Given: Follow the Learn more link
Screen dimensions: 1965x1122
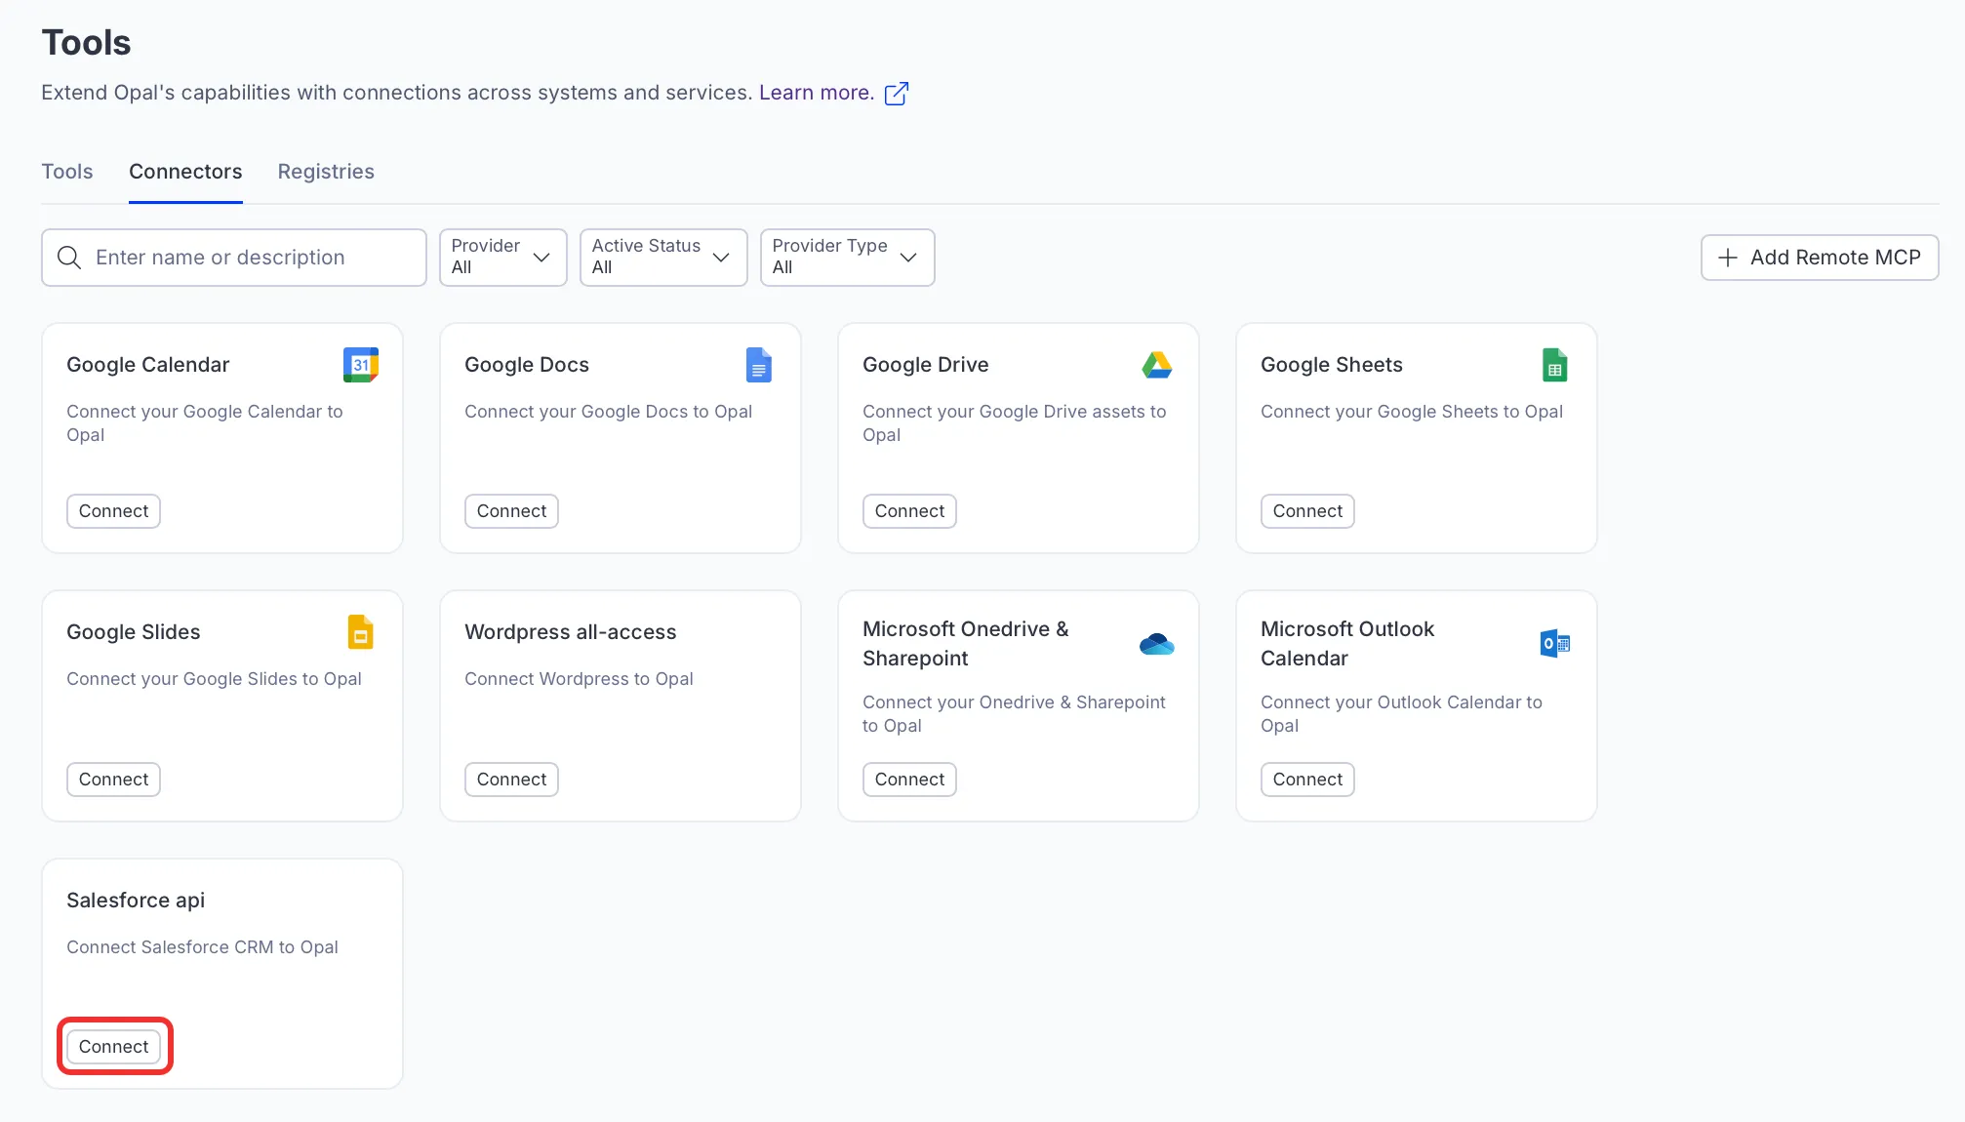Looking at the screenshot, I should point(817,93).
